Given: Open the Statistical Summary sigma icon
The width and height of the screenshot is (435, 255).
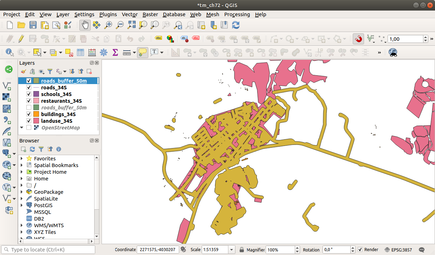Looking at the screenshot, I should 115,53.
